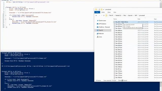Open the Share ribbon tab
Viewport: 162px width, 91px height.
click(x=109, y=12)
